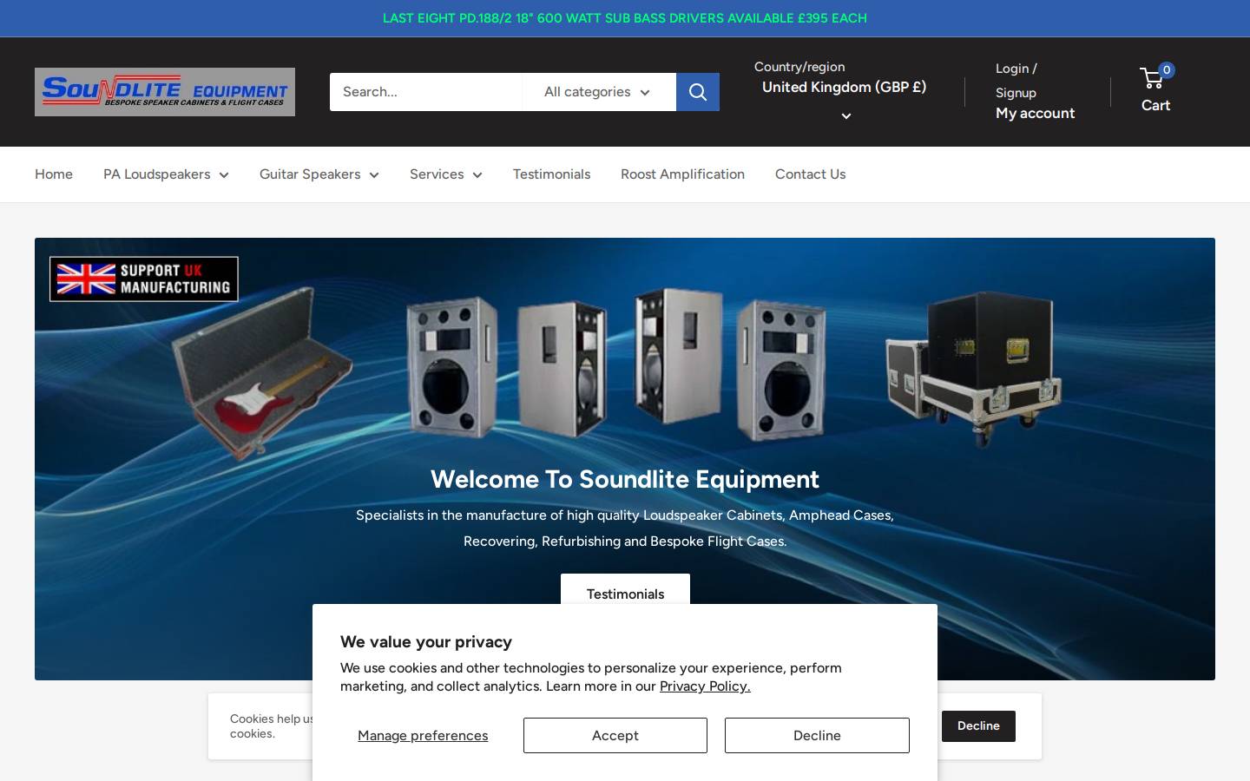Viewport: 1250px width, 781px height.
Task: Accept cookies in privacy dialog
Action: pyautogui.click(x=615, y=735)
